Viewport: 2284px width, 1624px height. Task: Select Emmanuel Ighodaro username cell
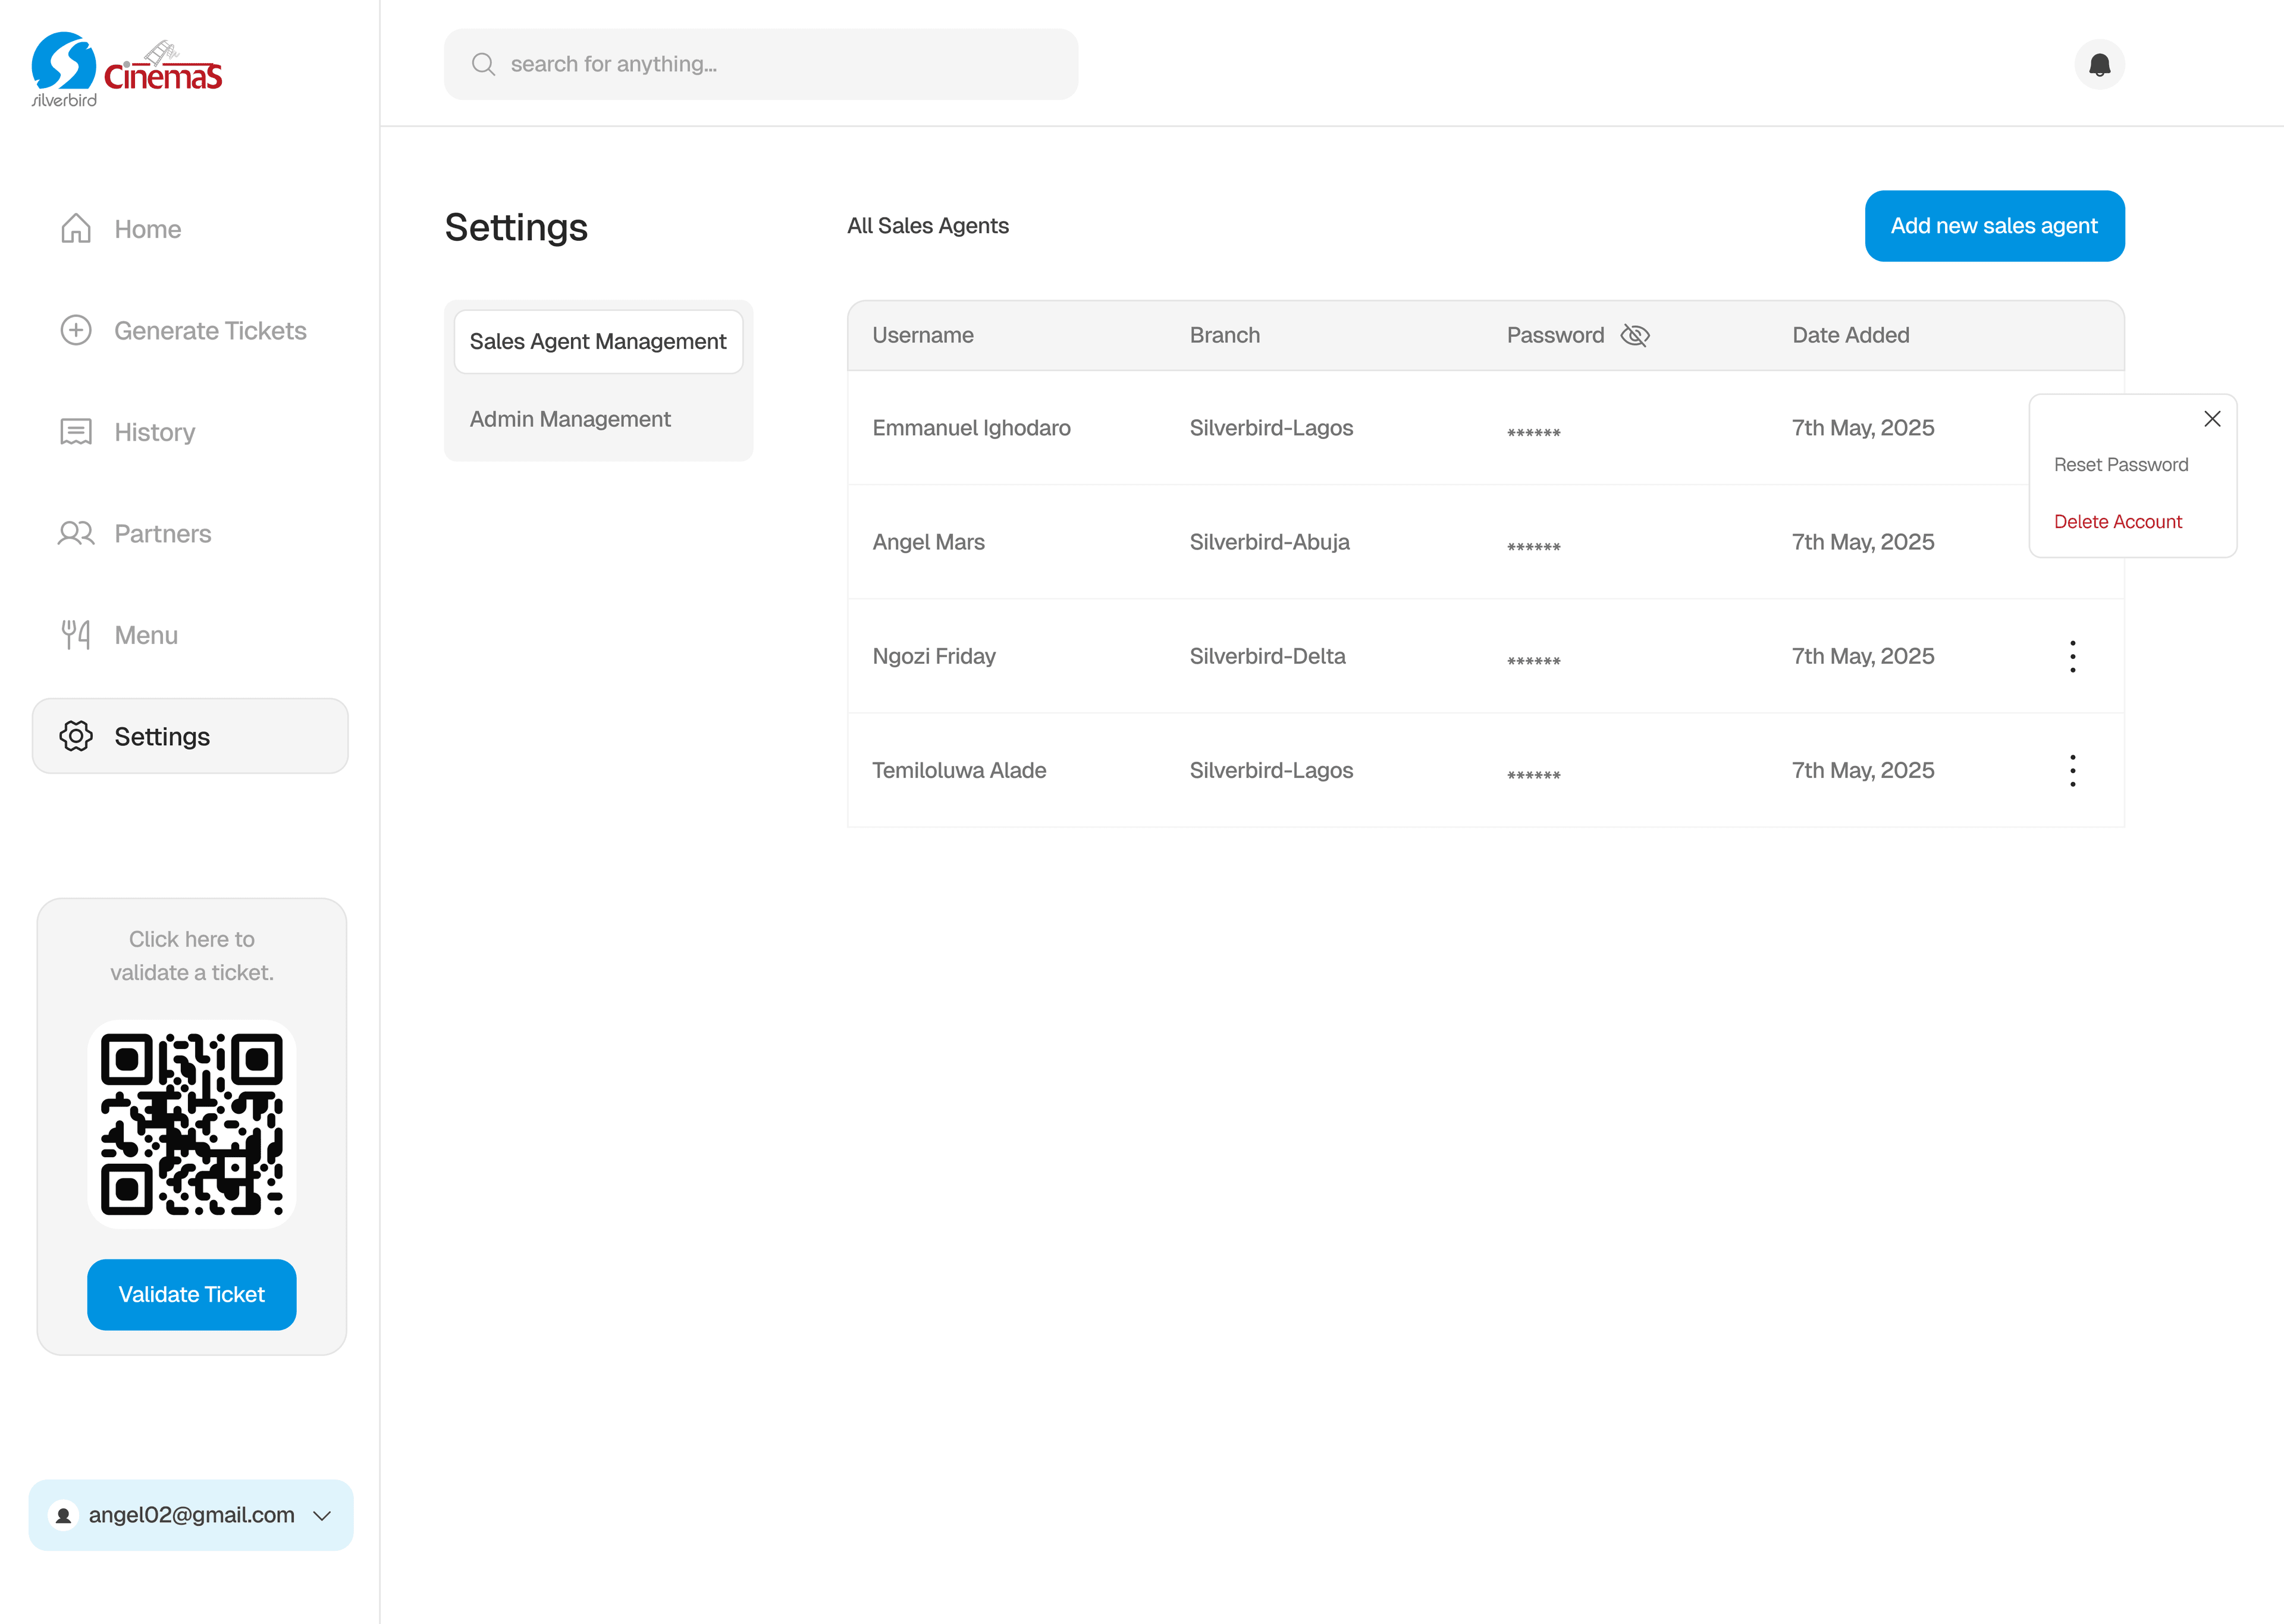(x=971, y=428)
